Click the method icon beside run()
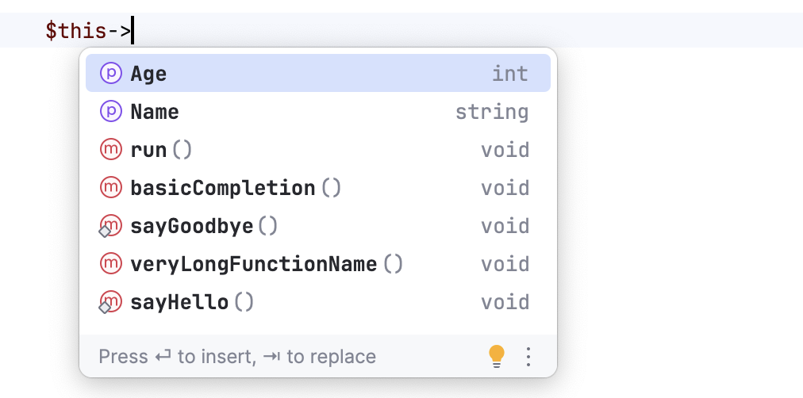The image size is (803, 398). (x=111, y=150)
